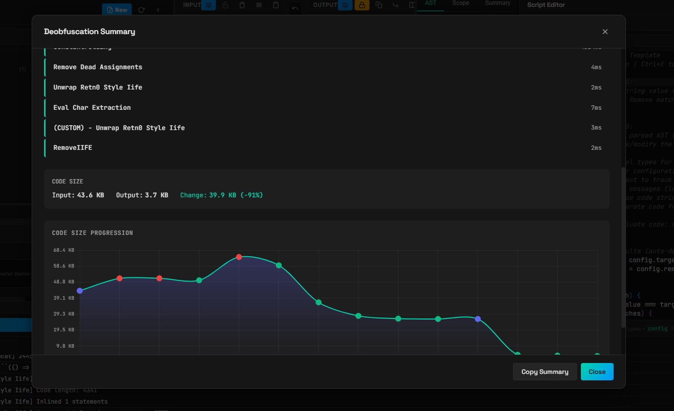
Task: Click the 3ms timing value
Action: (x=596, y=128)
